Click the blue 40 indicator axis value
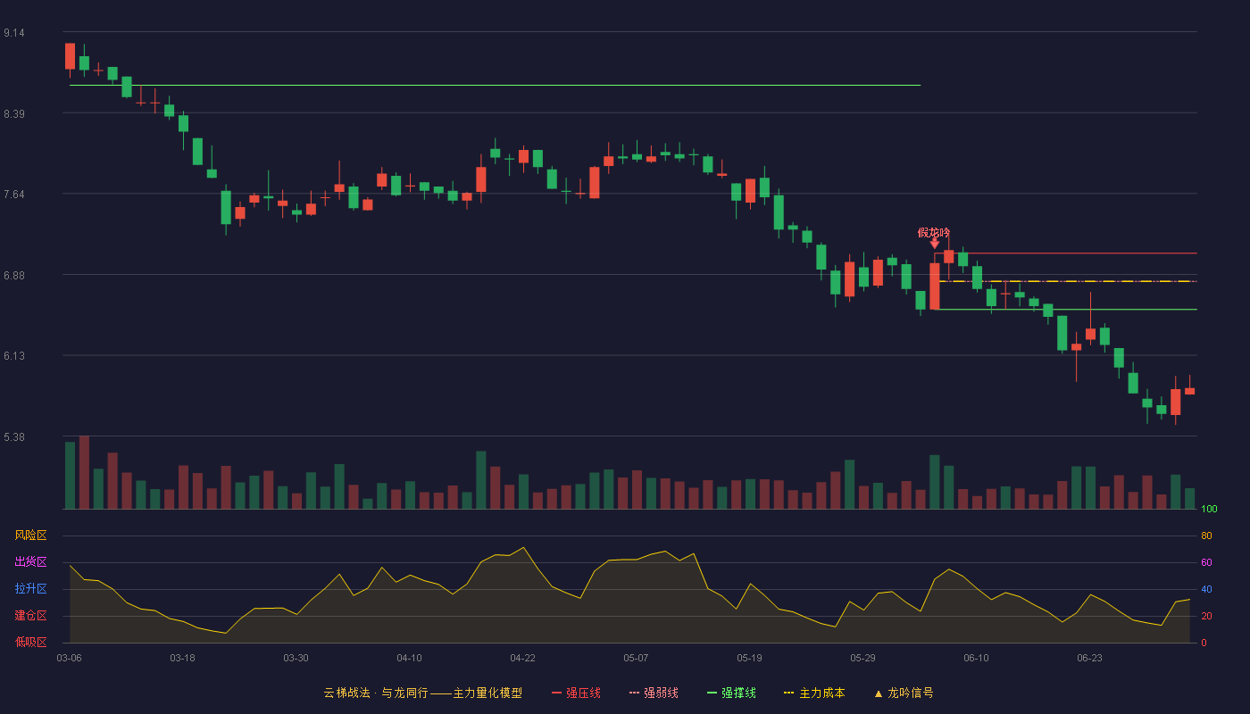This screenshot has width=1250, height=714. coord(1206,590)
